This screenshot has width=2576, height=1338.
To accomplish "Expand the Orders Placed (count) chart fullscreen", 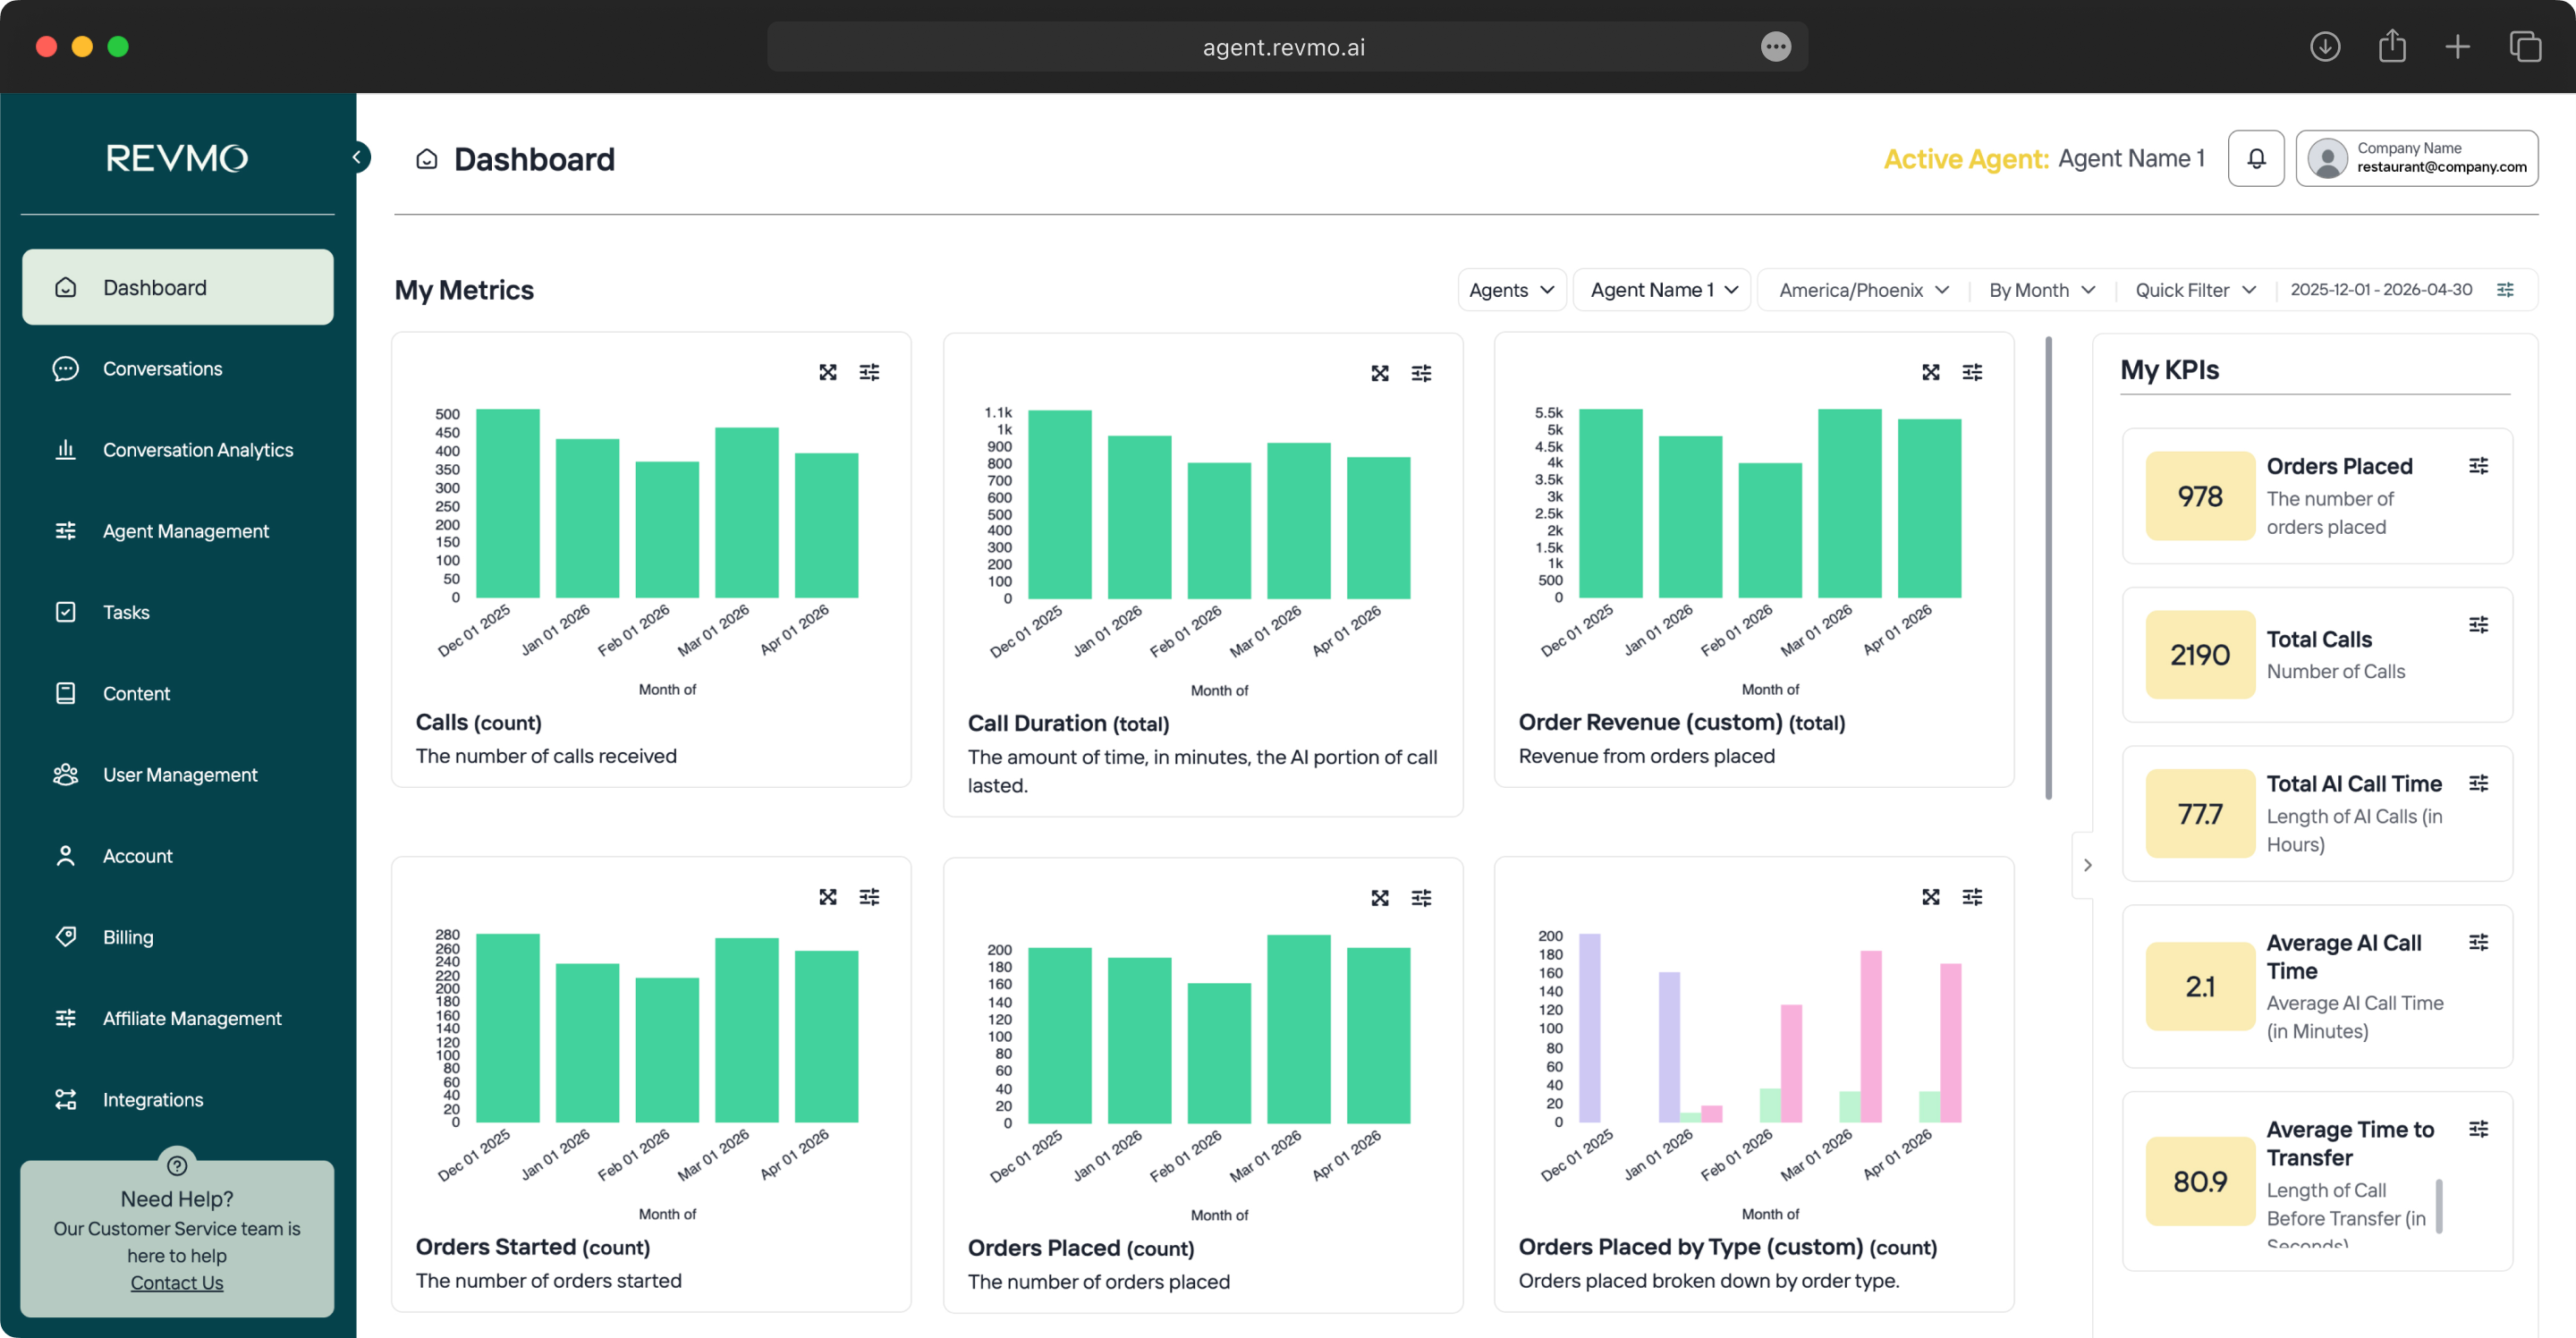I will pyautogui.click(x=1380, y=898).
